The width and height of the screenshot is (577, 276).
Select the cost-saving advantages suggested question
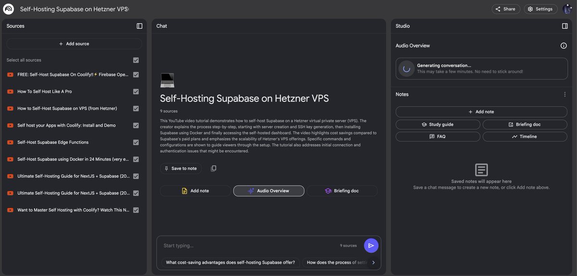tap(230, 263)
